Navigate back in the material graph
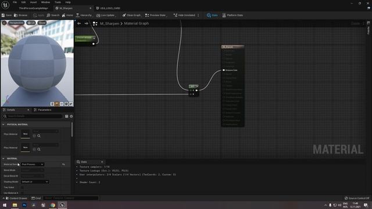 79,23
